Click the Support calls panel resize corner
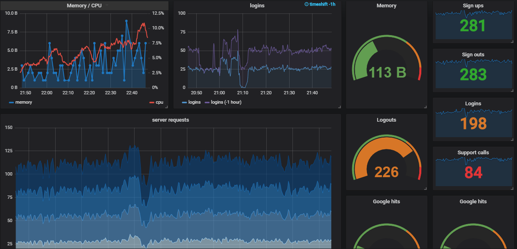This screenshot has height=249, width=517. (x=513, y=189)
